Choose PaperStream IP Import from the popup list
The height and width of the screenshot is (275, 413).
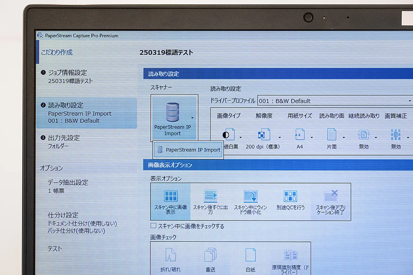[x=188, y=150]
